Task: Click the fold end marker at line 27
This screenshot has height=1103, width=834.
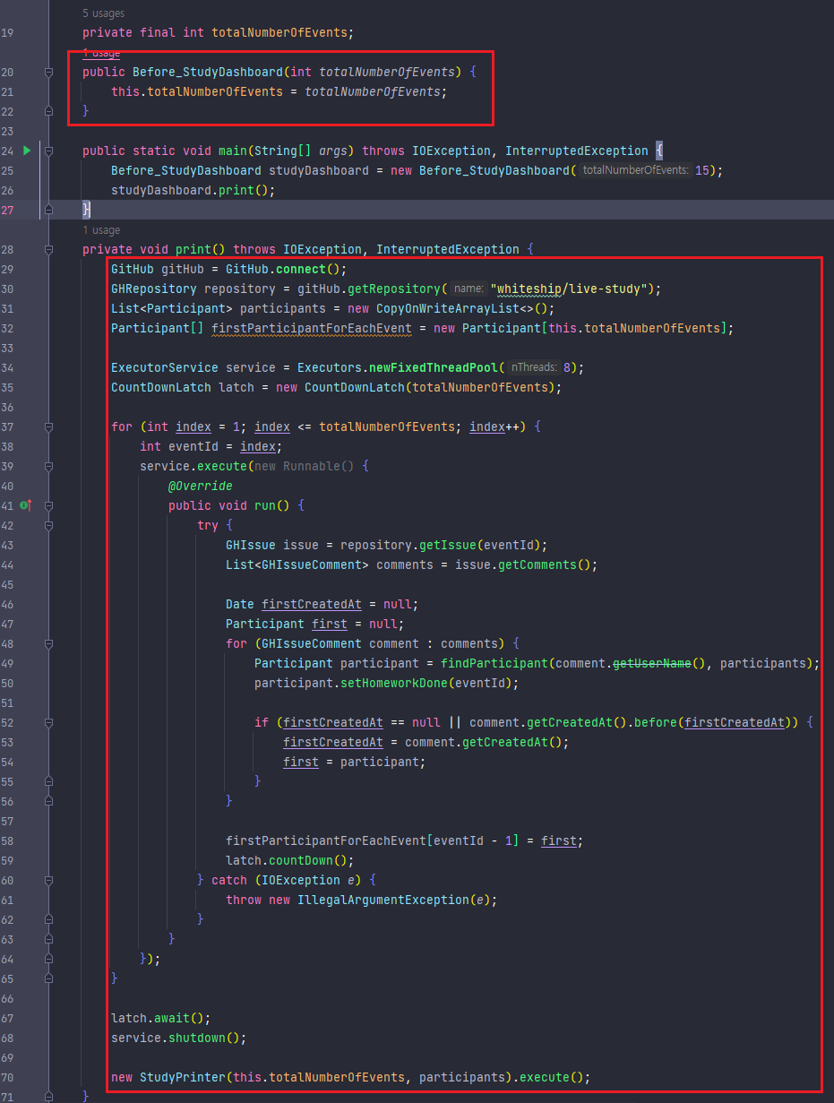Action: tap(49, 210)
